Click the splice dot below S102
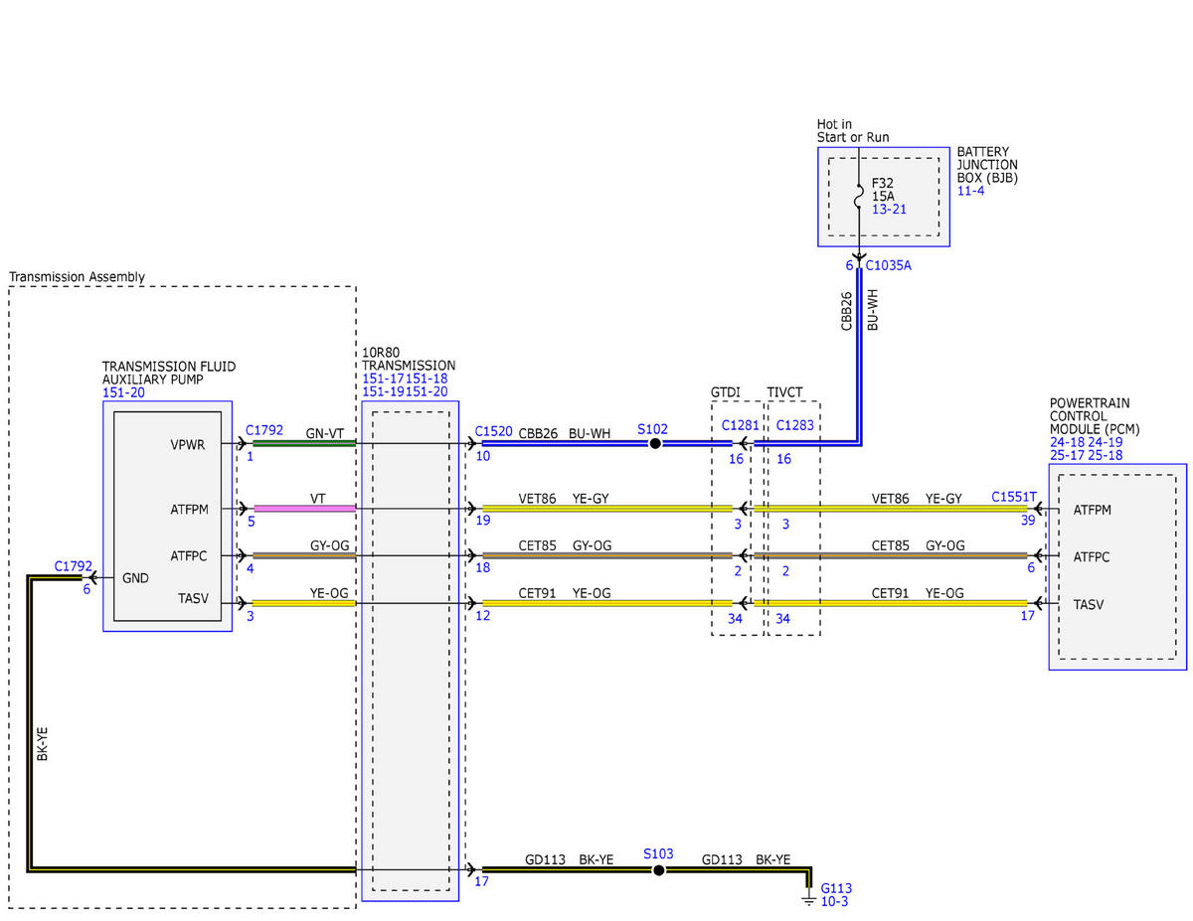 (655, 444)
